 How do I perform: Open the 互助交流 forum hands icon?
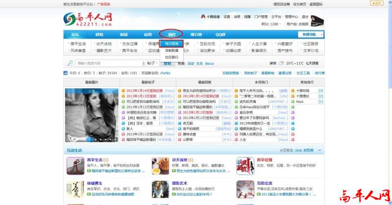coord(245,189)
